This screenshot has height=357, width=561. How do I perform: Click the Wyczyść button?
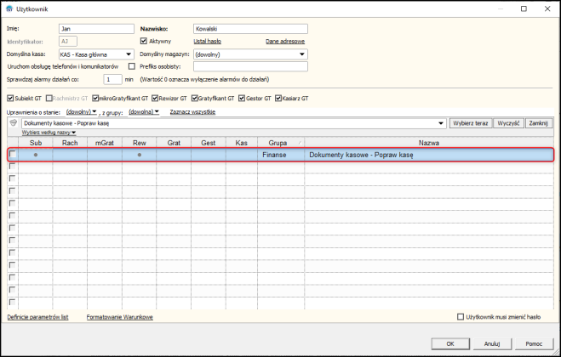point(508,123)
